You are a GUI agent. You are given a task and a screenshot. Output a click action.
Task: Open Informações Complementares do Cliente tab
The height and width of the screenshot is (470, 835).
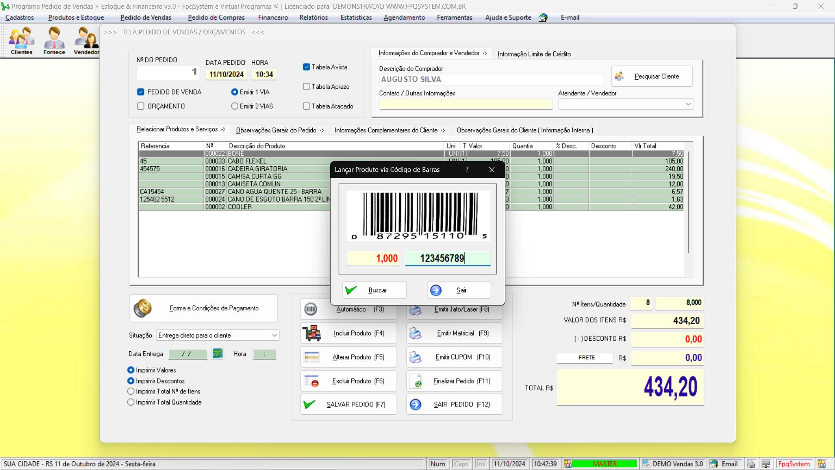click(390, 130)
